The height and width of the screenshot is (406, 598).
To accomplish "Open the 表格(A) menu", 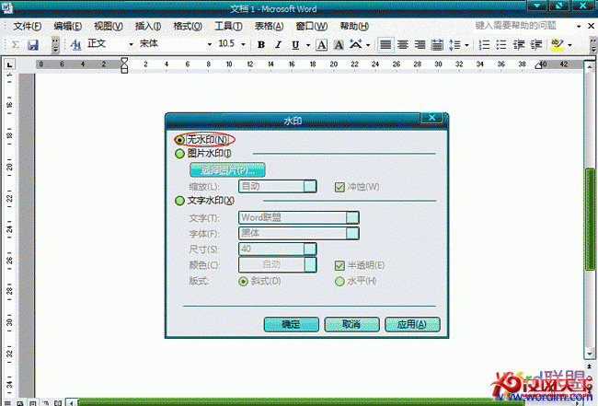I will [270, 26].
